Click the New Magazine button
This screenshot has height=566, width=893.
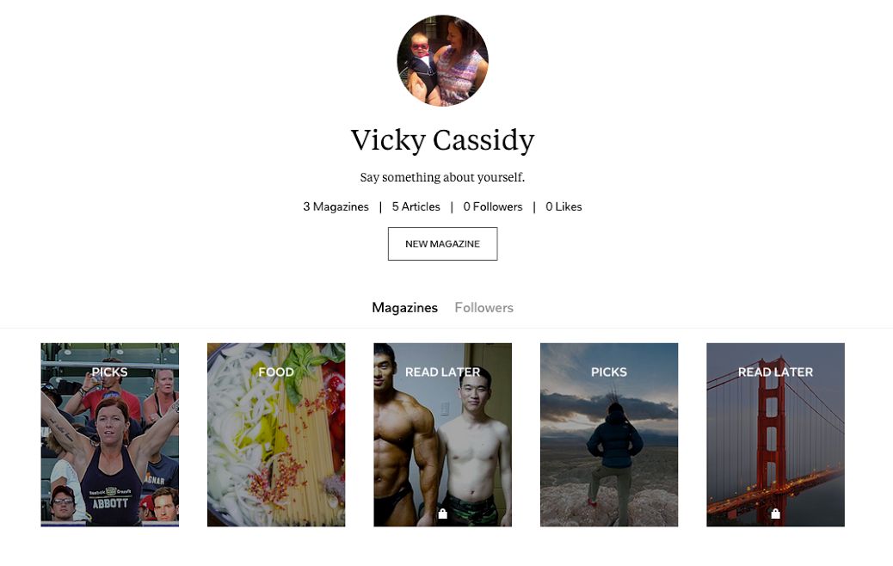442,243
